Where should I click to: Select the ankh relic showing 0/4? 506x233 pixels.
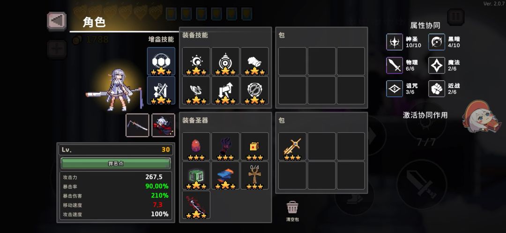[x=254, y=175]
